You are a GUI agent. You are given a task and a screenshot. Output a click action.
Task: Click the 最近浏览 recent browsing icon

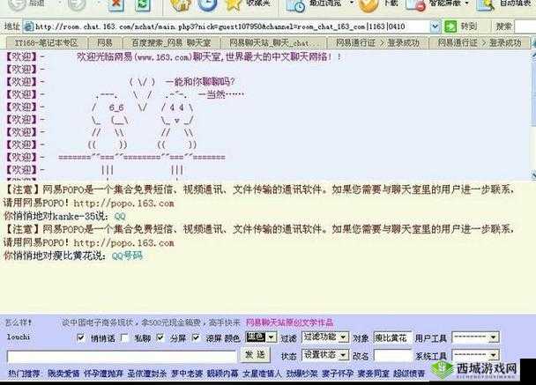(296, 5)
